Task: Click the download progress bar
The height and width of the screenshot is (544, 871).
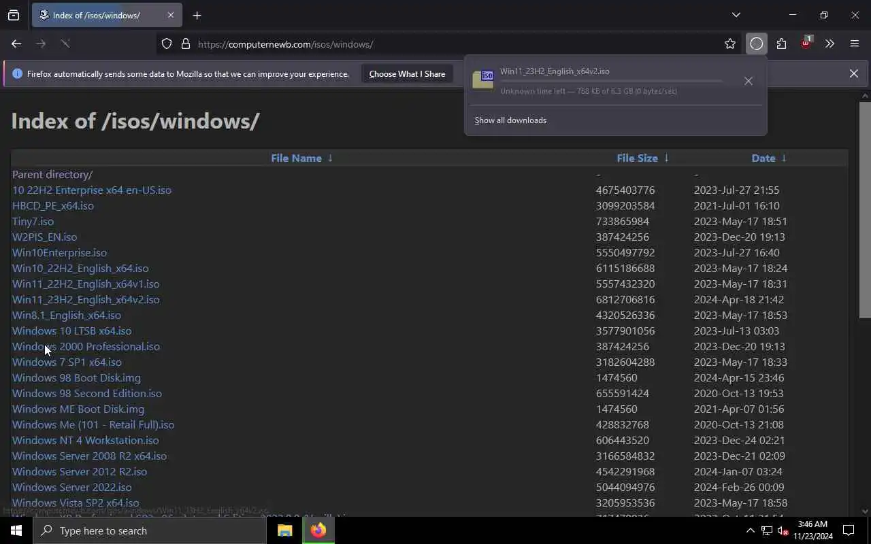Action: [x=611, y=82]
